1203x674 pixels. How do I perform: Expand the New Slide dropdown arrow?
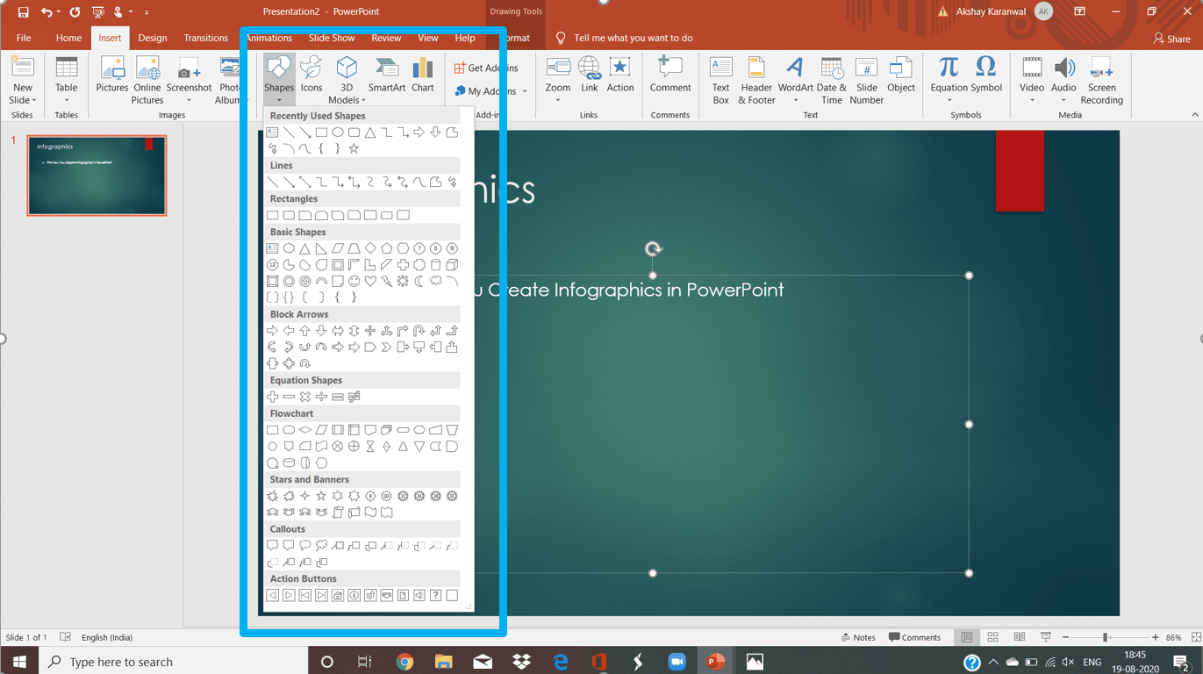click(x=22, y=100)
